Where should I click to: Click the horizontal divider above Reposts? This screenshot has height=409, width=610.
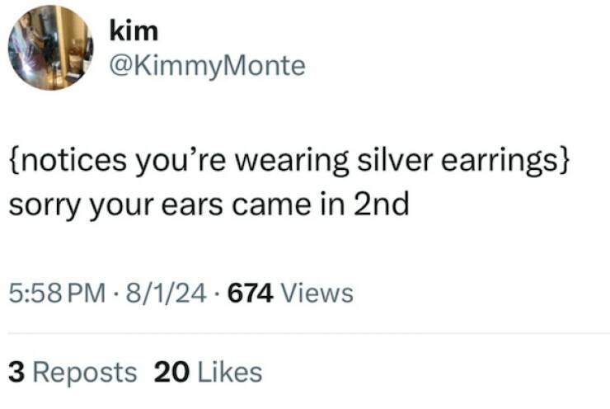[309, 333]
